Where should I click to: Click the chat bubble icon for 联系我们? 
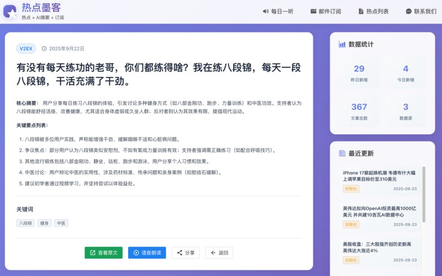coord(408,11)
